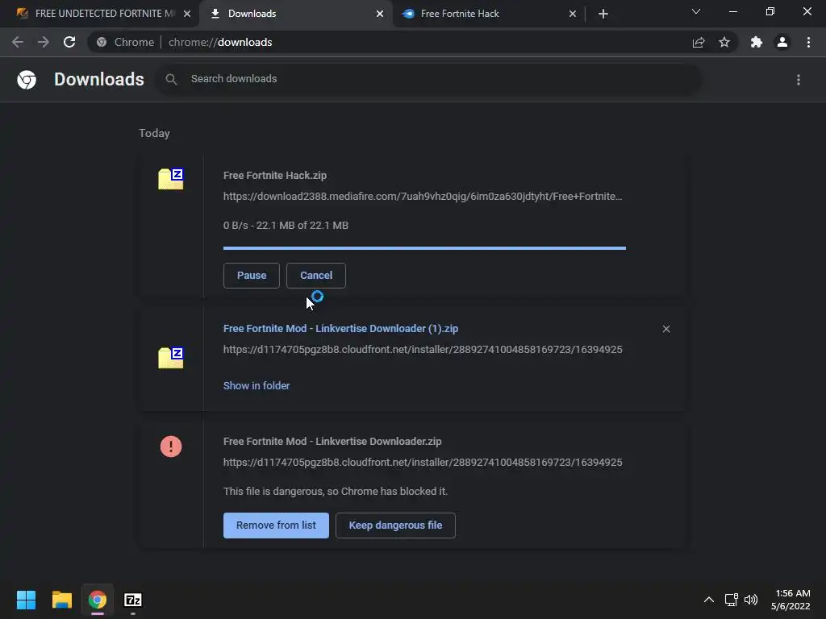Click 'This file is dangerous' warning text
Viewport: 826px width, 619px height.
click(335, 491)
